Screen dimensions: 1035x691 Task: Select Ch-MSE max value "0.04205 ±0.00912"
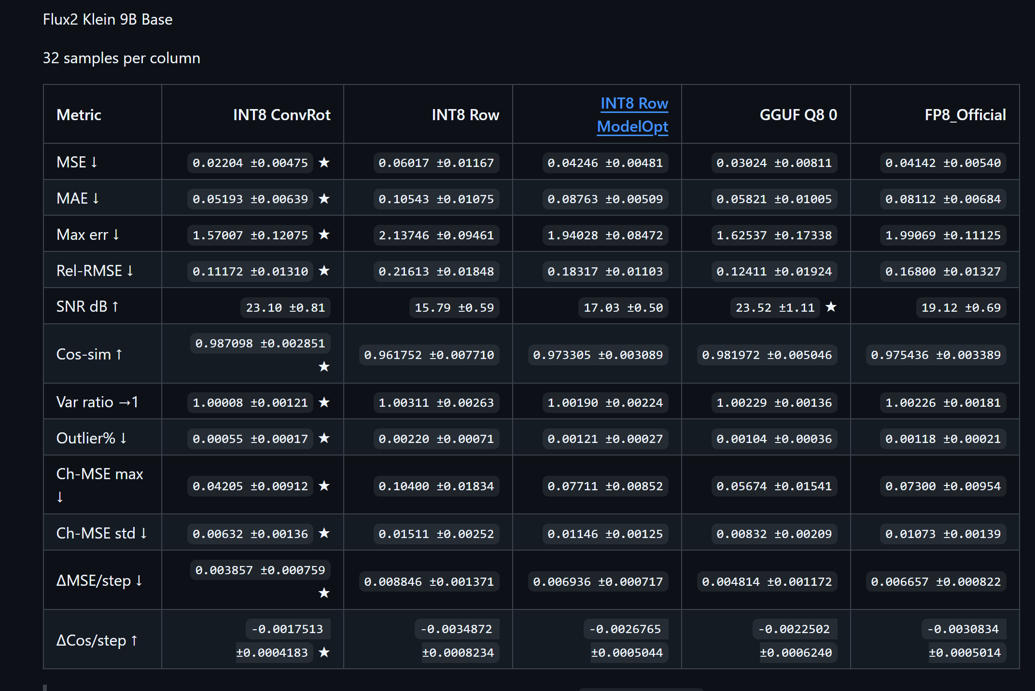[x=250, y=486]
